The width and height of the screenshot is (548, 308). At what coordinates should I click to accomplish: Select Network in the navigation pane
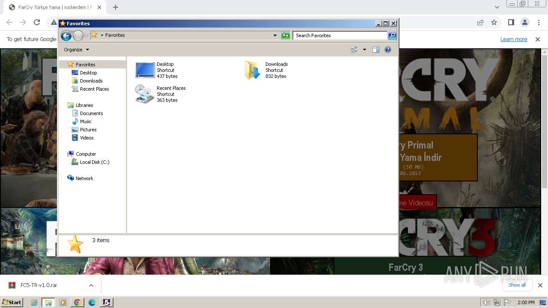pyautogui.click(x=84, y=178)
